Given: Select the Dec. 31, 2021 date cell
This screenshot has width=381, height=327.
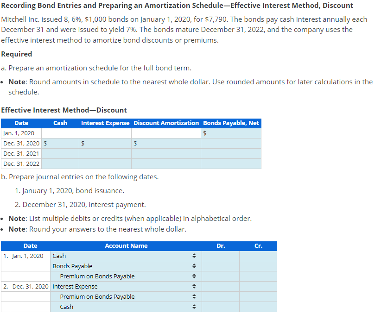Looking at the screenshot, I should coord(19,153).
